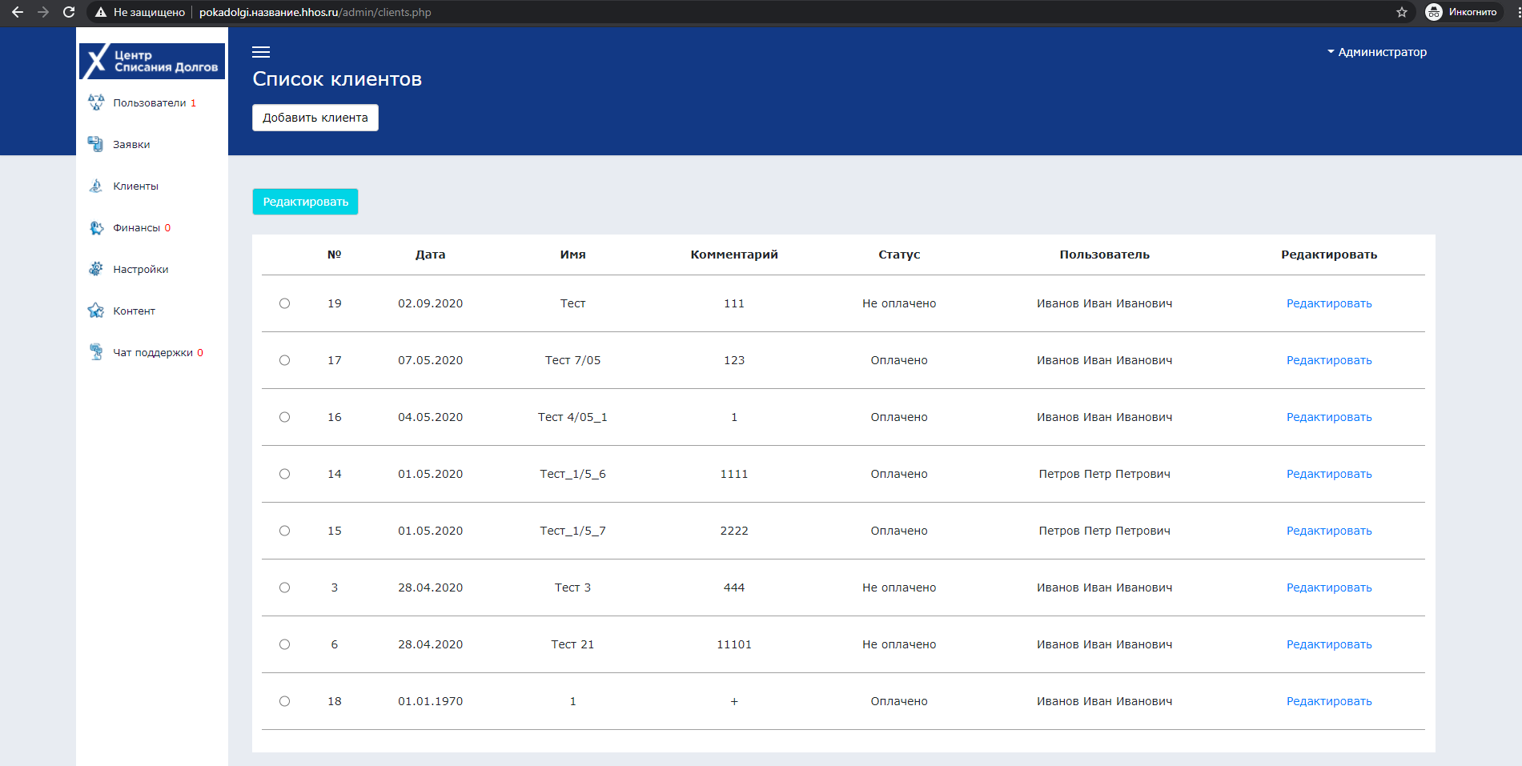Expand the Администратор dropdown menu
This screenshot has height=766, width=1522.
pyautogui.click(x=1377, y=52)
